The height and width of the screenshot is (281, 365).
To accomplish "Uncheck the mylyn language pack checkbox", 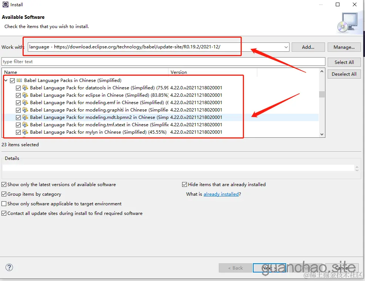I will tap(19, 132).
